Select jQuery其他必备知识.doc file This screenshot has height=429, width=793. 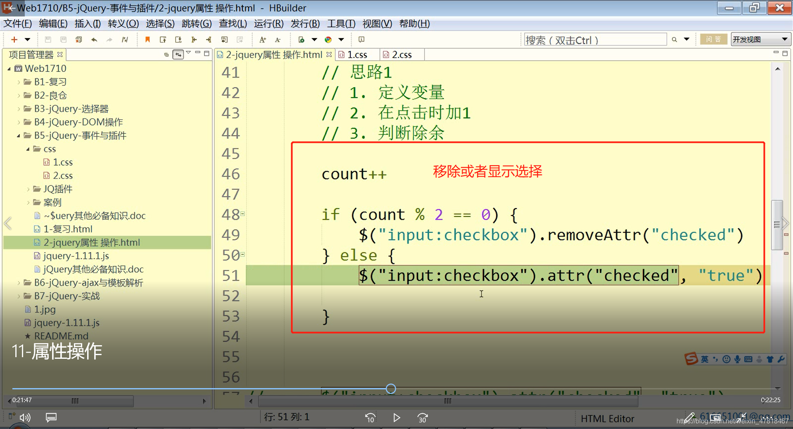(x=89, y=269)
